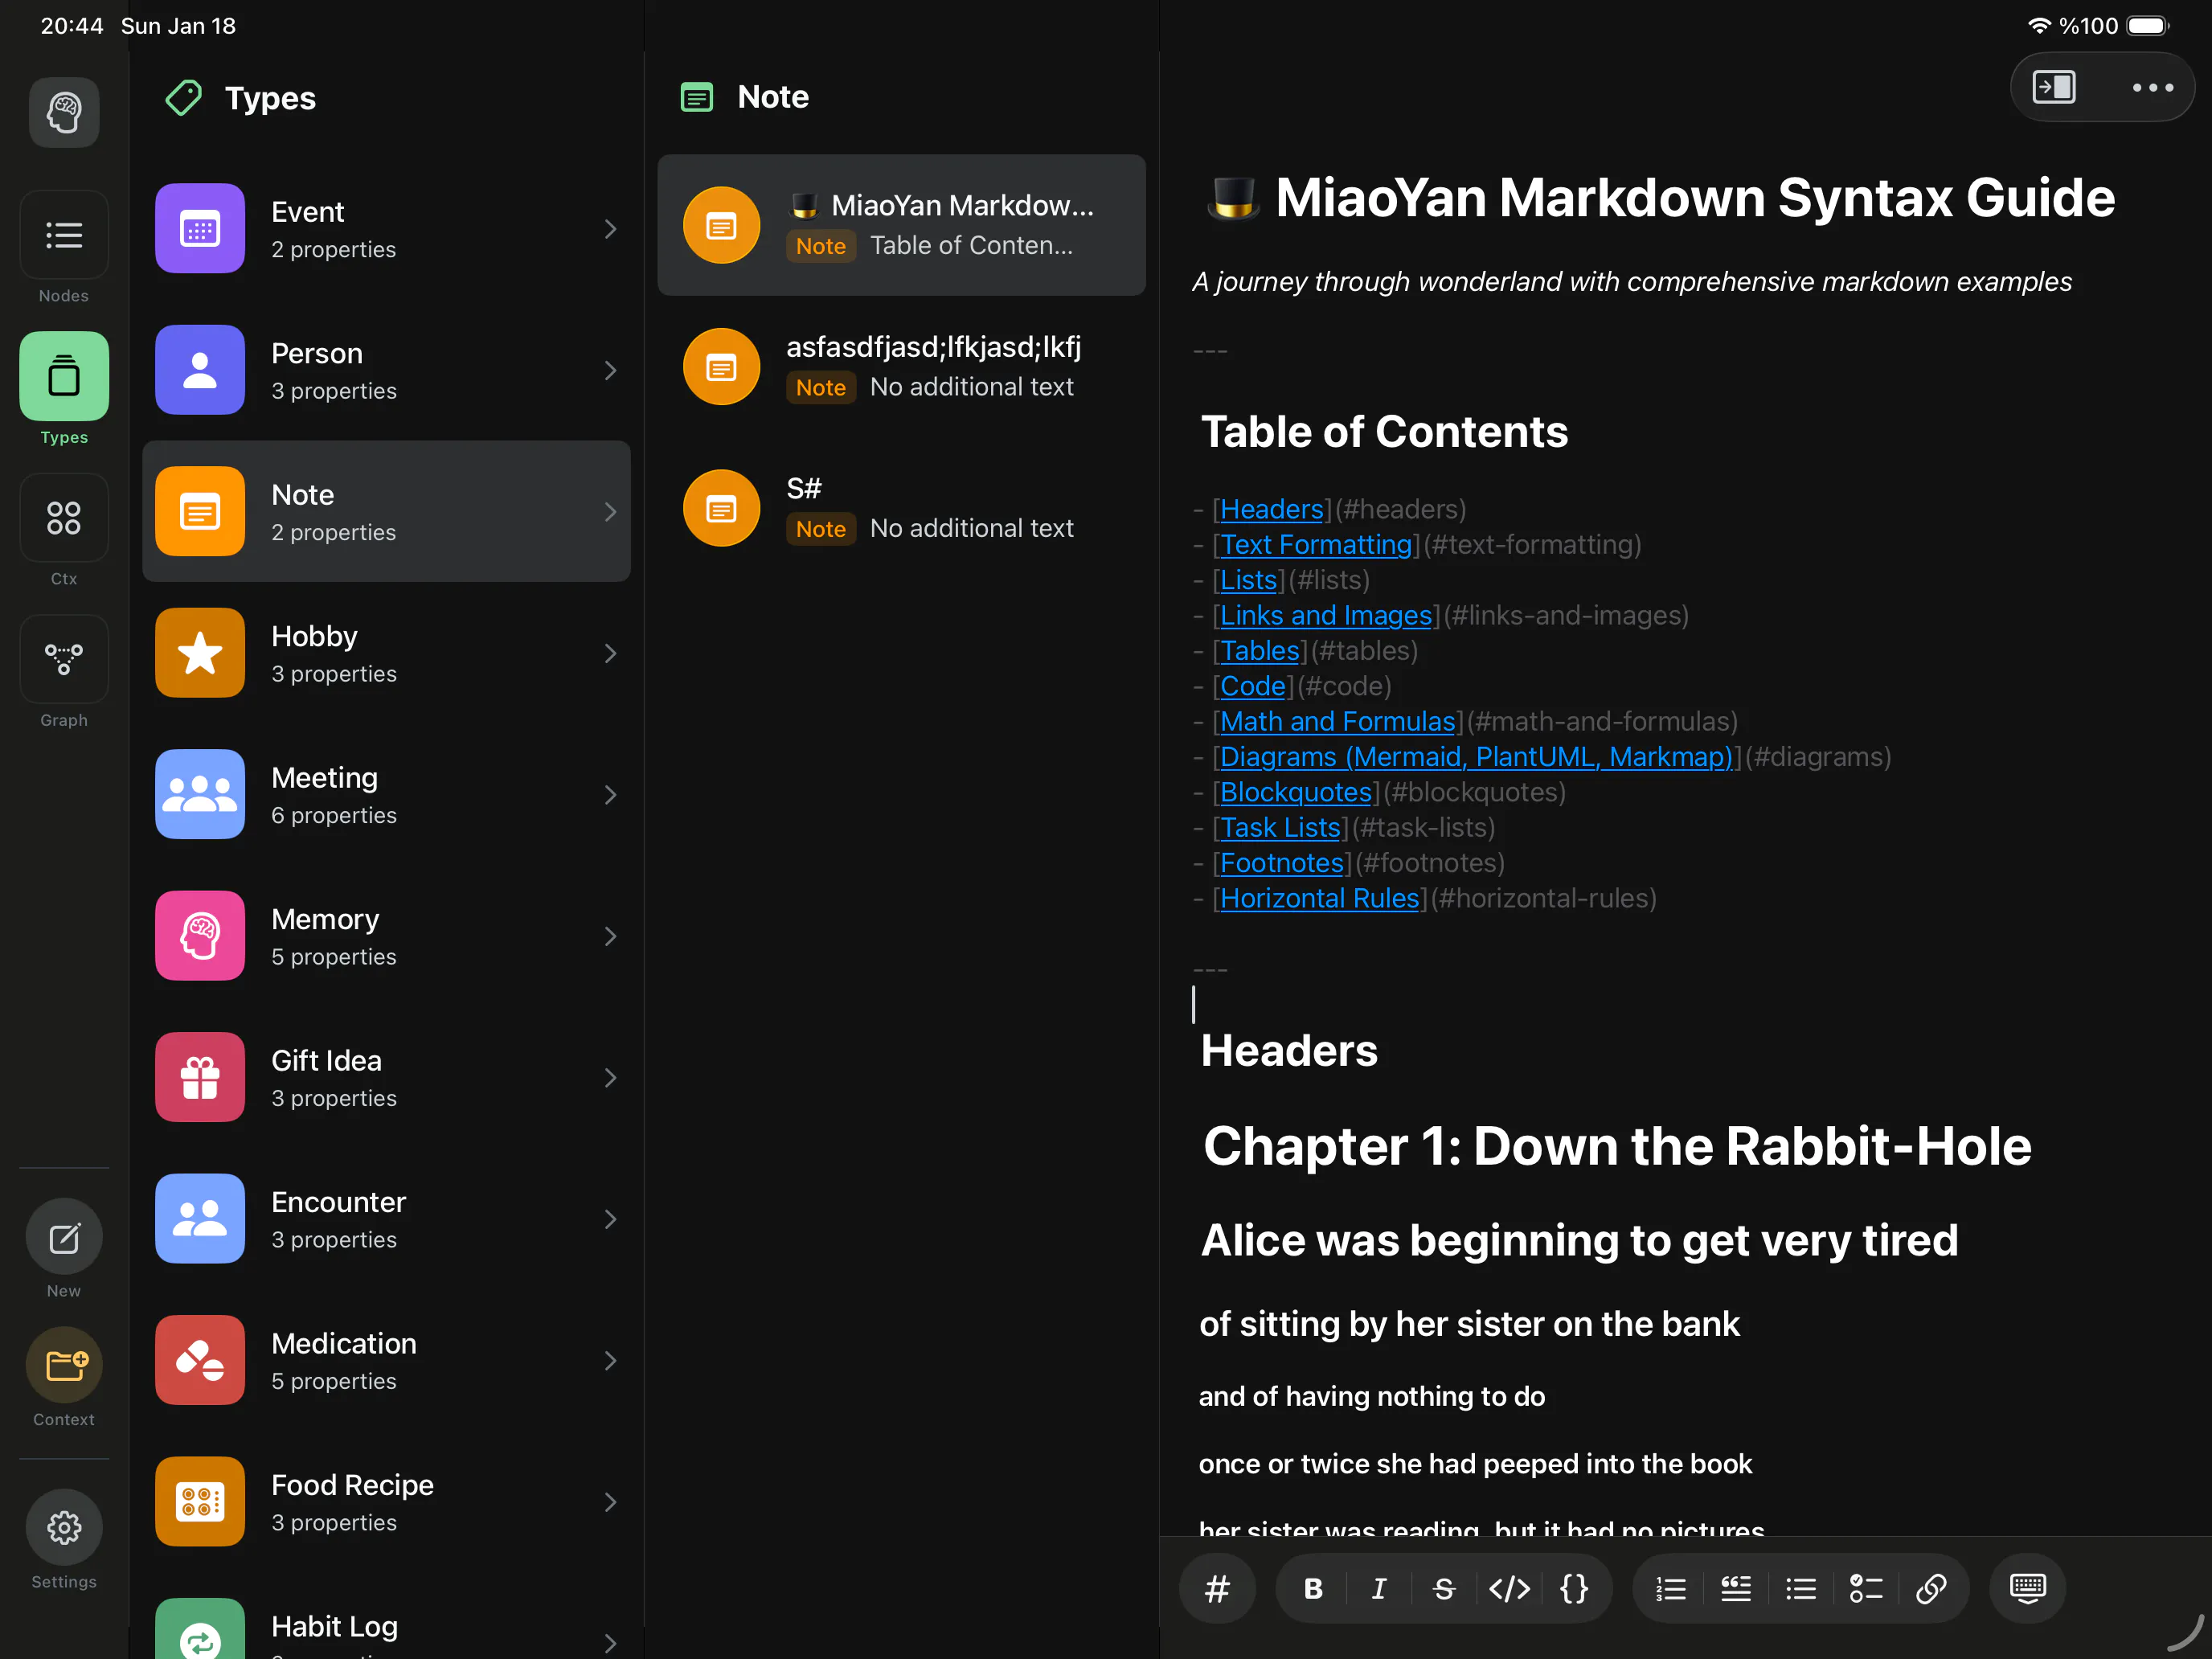Select the Event type icon

click(200, 228)
